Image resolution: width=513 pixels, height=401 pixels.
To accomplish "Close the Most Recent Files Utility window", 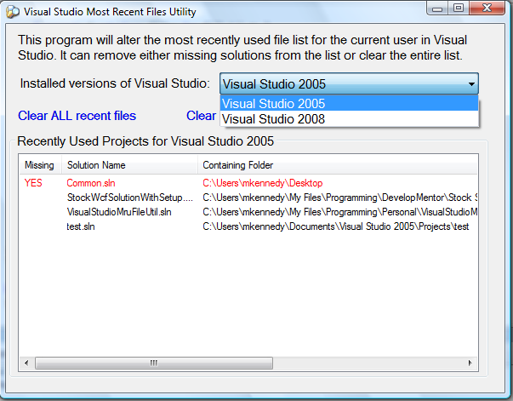I will [488, 9].
